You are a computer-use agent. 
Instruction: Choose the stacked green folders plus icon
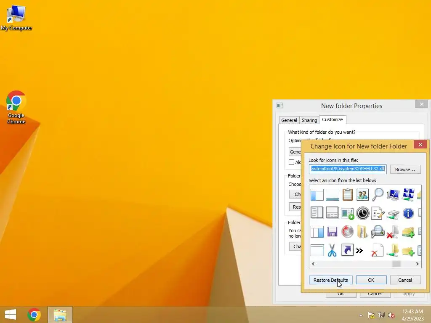(x=408, y=232)
